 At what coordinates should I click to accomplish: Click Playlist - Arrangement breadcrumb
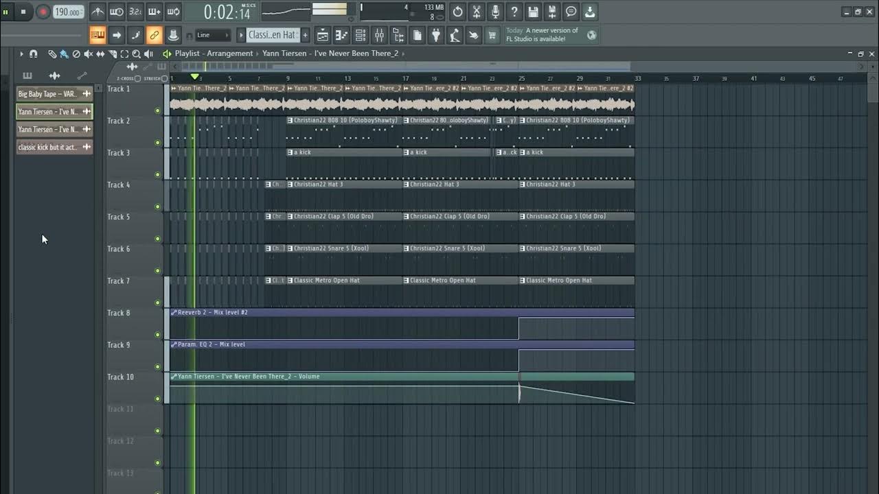coord(214,54)
